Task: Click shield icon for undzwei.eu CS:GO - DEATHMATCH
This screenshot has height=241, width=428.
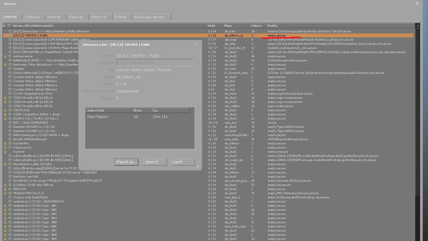Action: (x=10, y=201)
